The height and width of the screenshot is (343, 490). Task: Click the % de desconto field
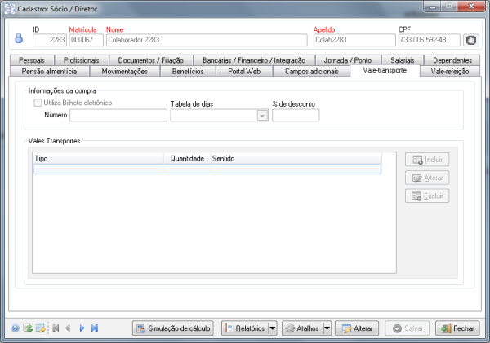296,116
